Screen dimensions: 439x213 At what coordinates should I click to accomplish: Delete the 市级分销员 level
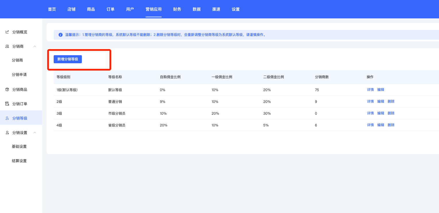[x=391, y=113]
